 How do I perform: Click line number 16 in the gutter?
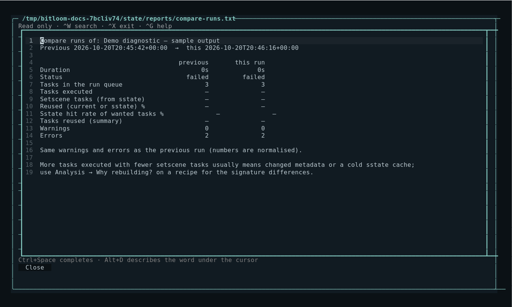click(x=29, y=150)
